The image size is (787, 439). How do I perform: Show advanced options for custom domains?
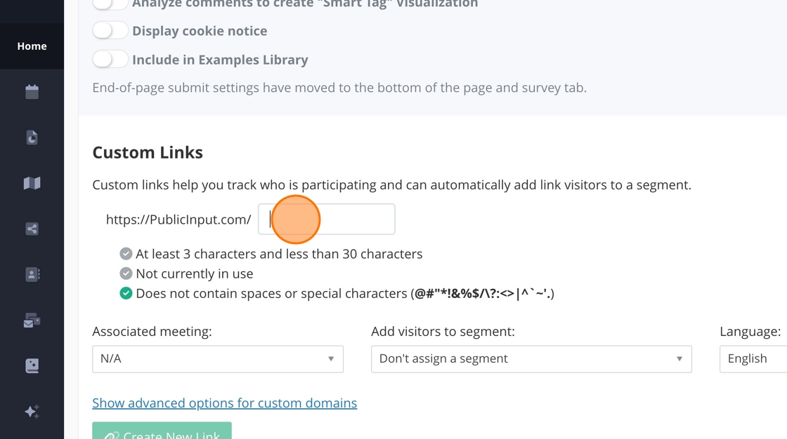coord(225,403)
